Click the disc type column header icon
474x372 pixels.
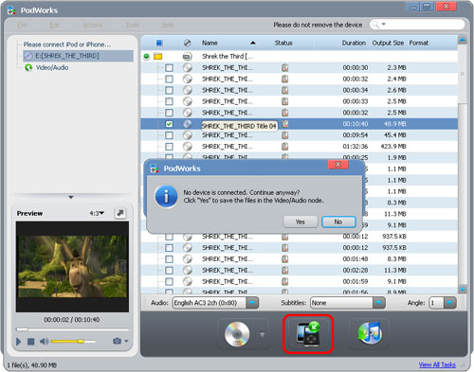[x=187, y=43]
